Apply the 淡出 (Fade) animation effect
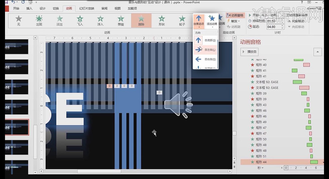The height and width of the screenshot is (179, 329). pos(59,20)
